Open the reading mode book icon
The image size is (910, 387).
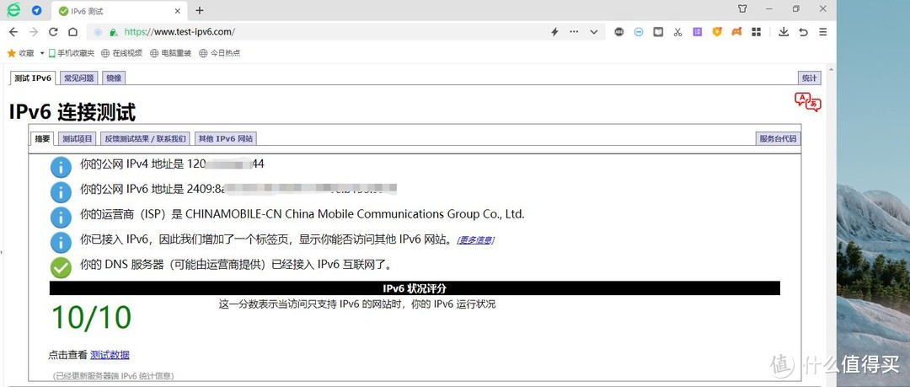(658, 32)
